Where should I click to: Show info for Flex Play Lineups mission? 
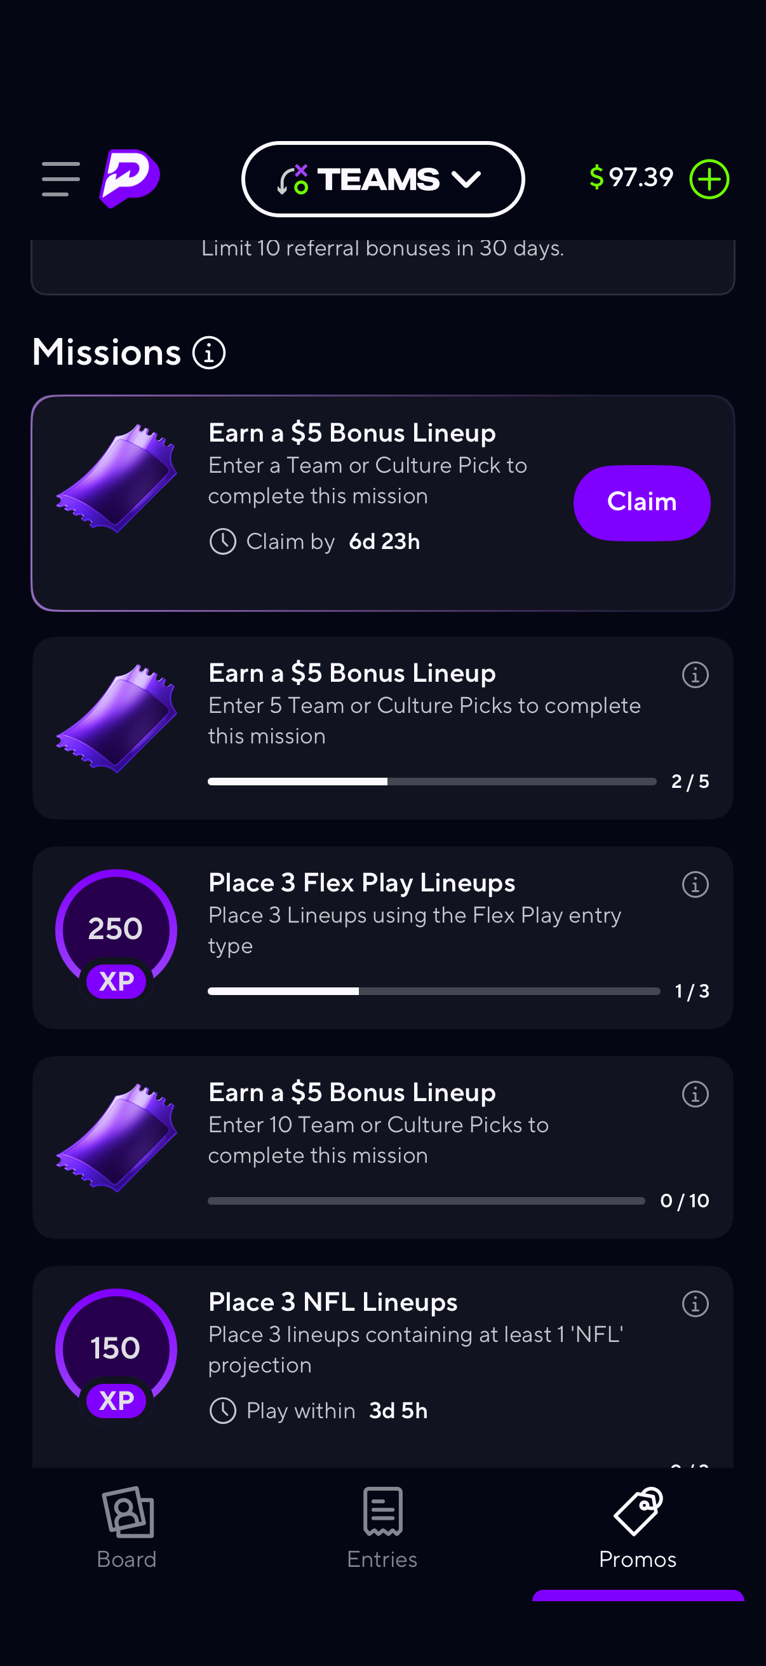click(695, 884)
